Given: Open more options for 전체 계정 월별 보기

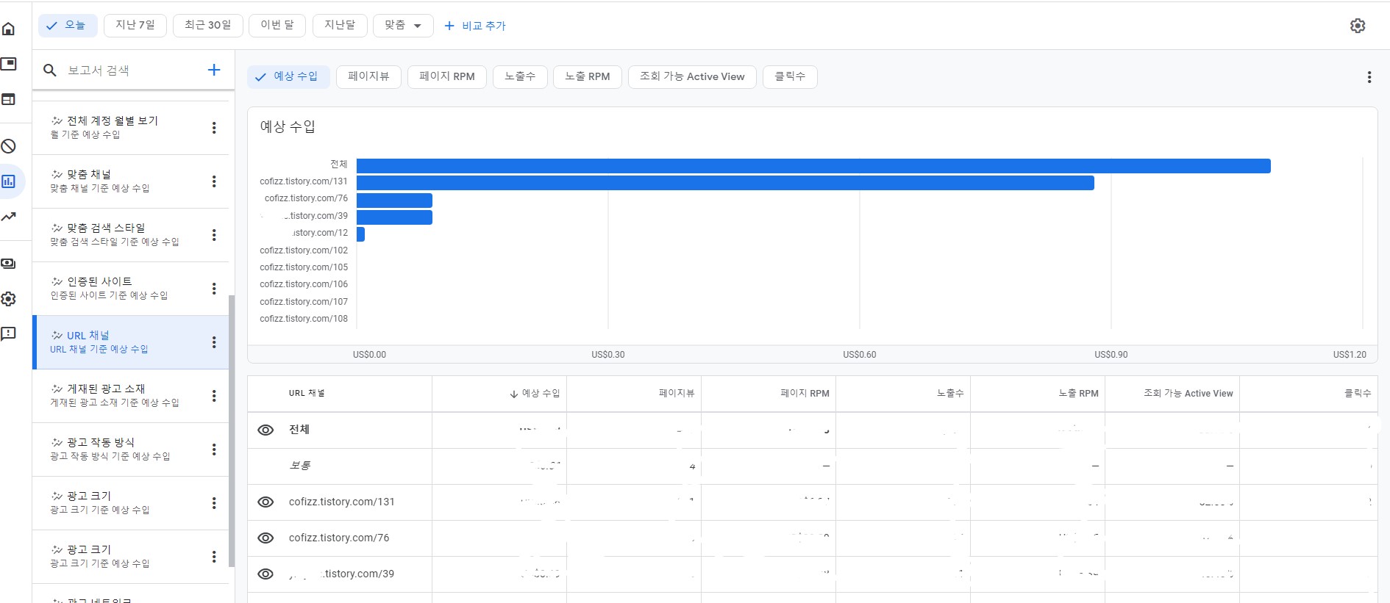Looking at the screenshot, I should 214,128.
